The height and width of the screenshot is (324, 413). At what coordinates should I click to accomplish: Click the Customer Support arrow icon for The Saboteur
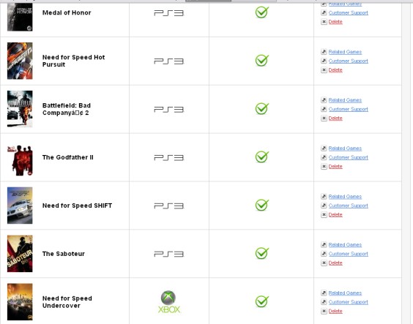click(324, 254)
